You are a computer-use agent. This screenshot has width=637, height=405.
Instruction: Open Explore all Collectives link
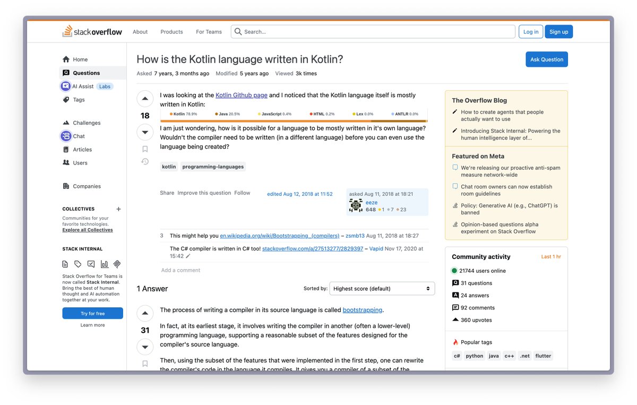tap(88, 230)
